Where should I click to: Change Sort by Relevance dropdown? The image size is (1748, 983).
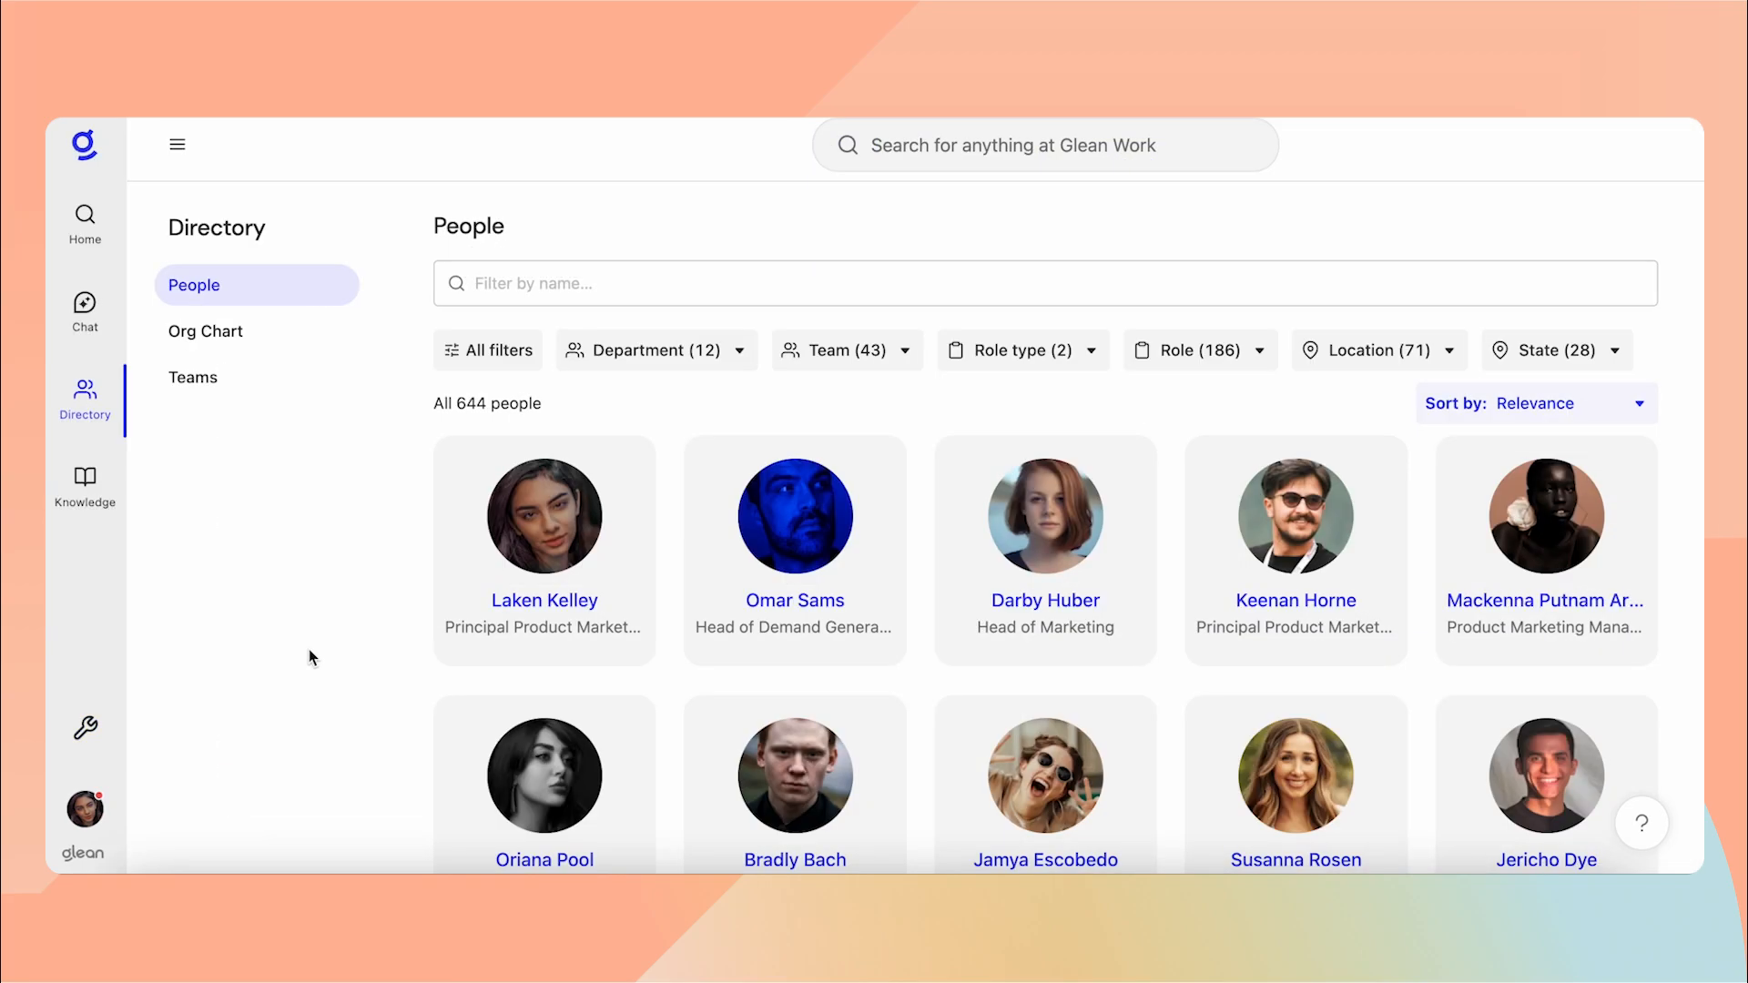click(x=1534, y=402)
